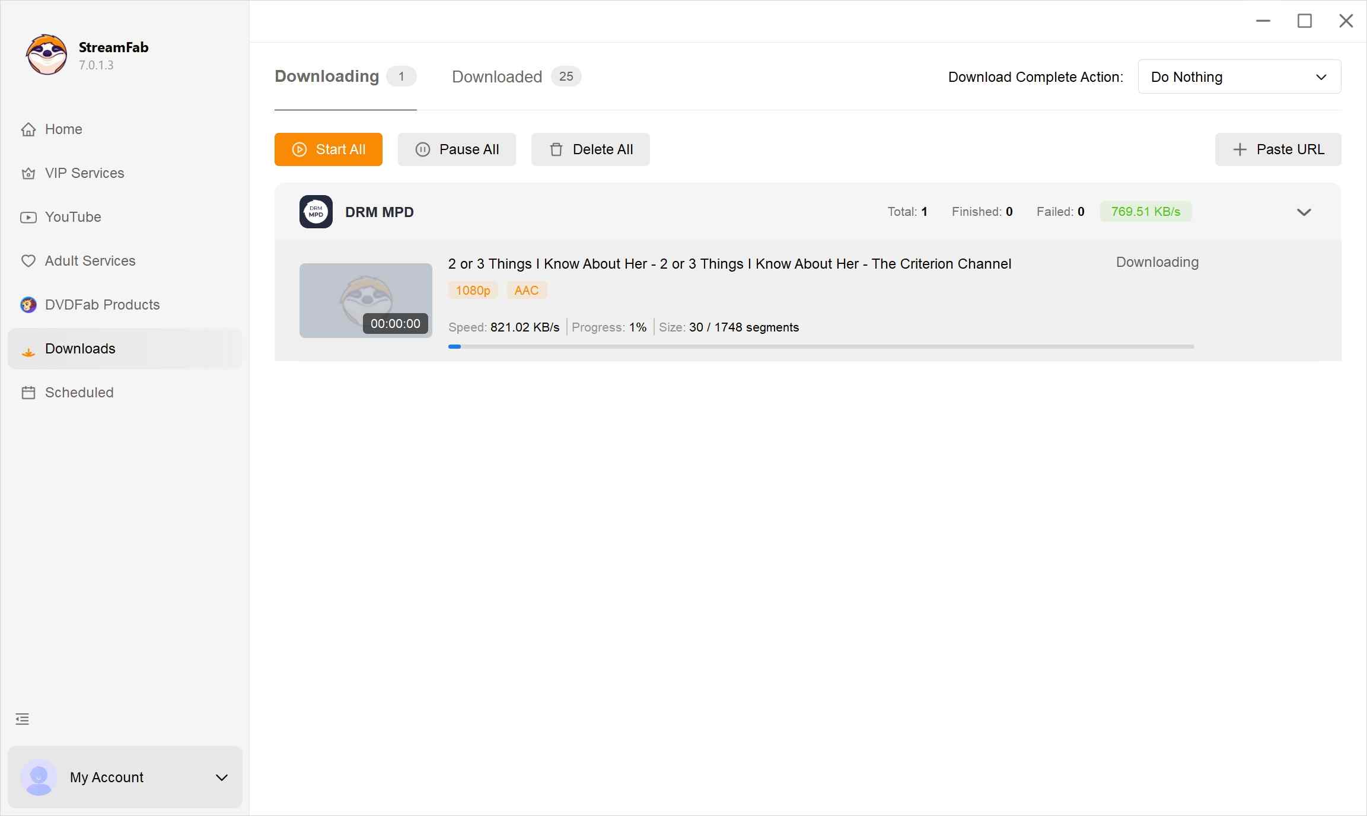Collapse the sidebar navigation panel
1367x816 pixels.
click(x=22, y=719)
